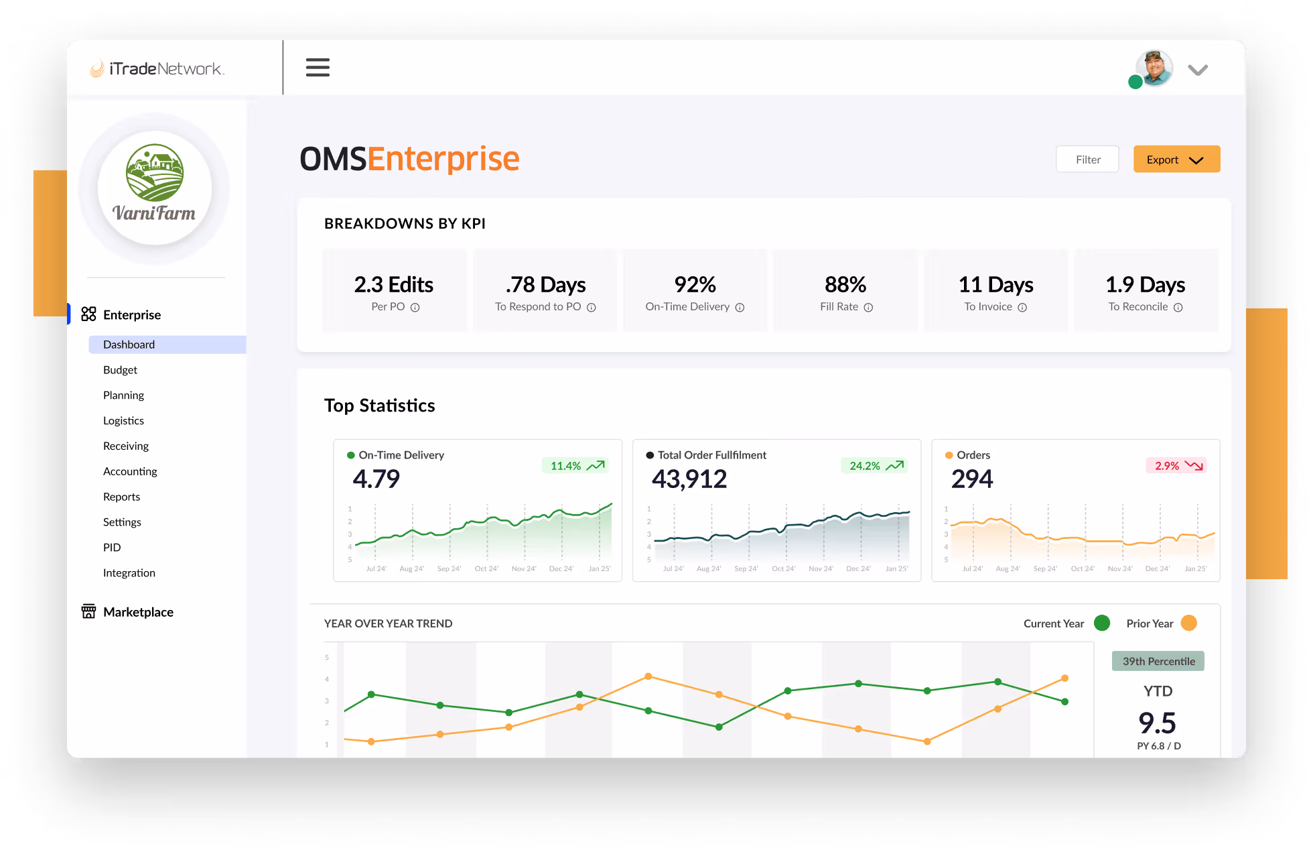Click the green online status dot
The image size is (1313, 852).
(x=1135, y=82)
